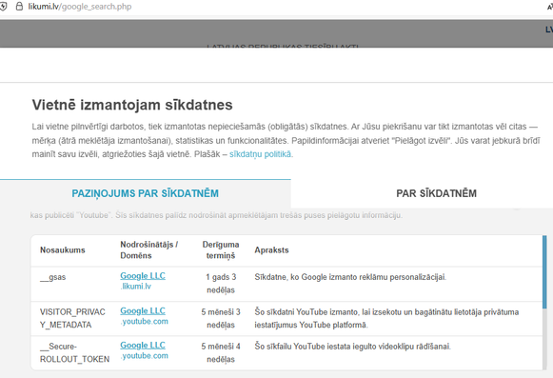
Task: Click the lock site-info icon in address bar
Action: 19,7
